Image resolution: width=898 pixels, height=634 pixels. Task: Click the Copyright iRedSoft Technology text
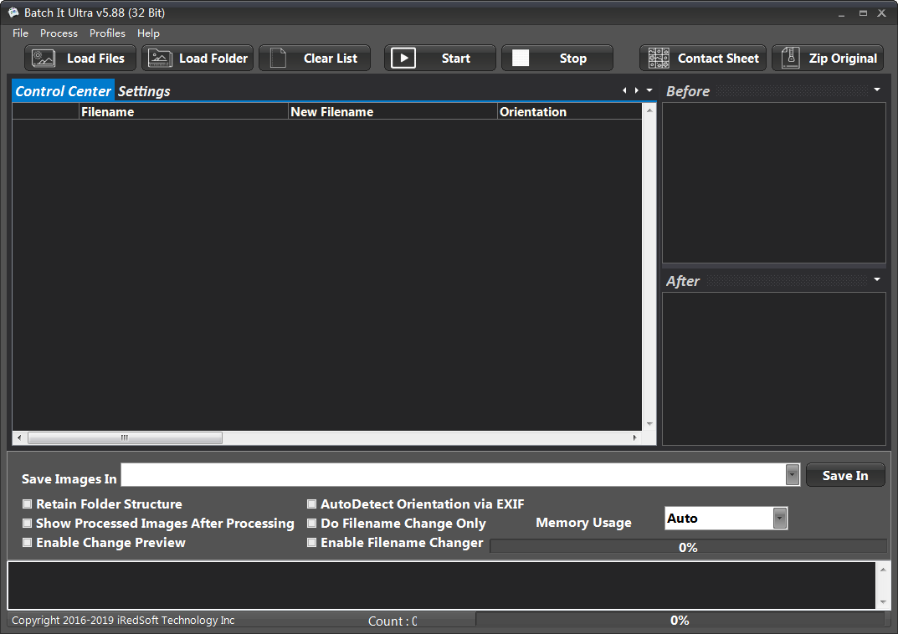tap(123, 621)
